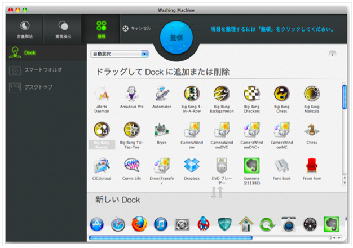Select the Comic Life icon
The image size is (353, 248).
point(132,165)
